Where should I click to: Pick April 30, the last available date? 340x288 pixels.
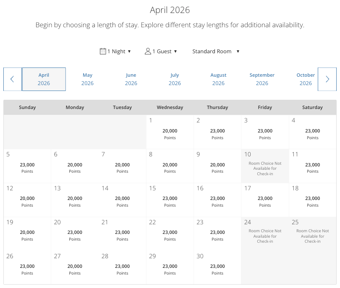point(217,267)
